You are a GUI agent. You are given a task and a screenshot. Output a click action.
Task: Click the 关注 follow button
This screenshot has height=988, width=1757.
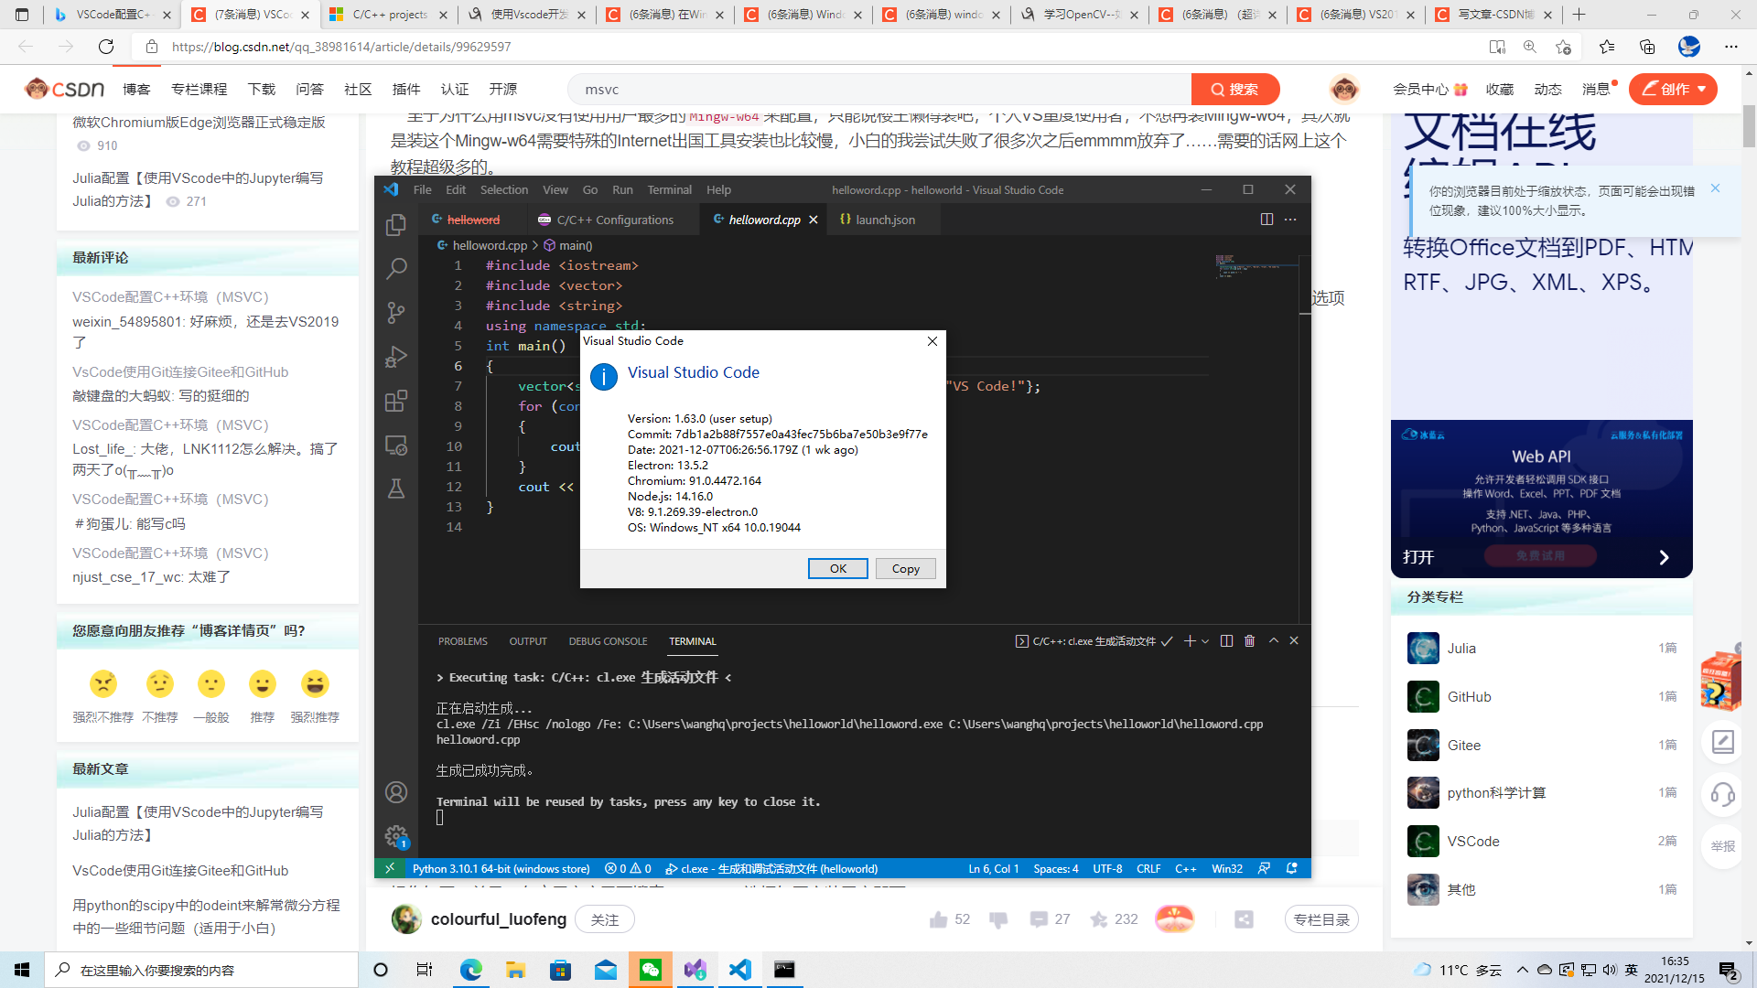(x=605, y=919)
